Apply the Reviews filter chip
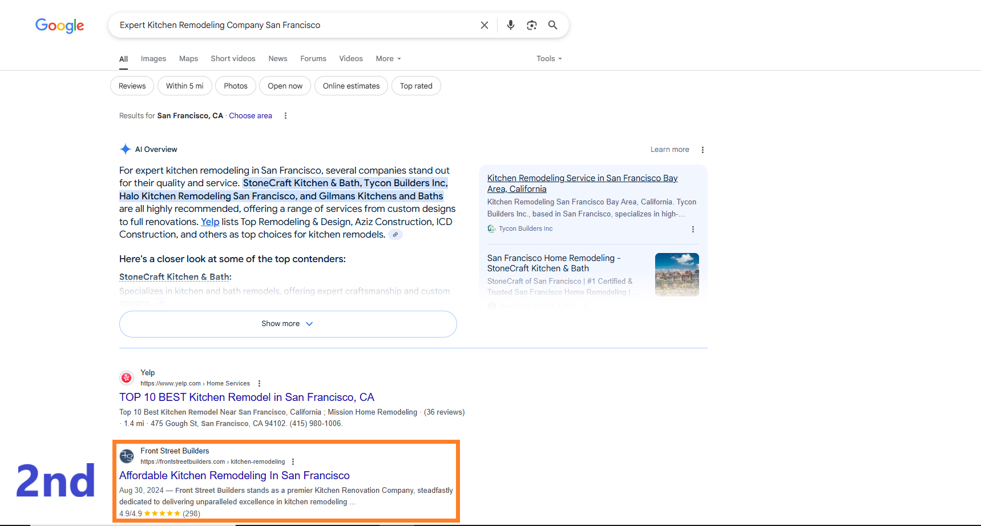This screenshot has width=981, height=526. [x=132, y=86]
